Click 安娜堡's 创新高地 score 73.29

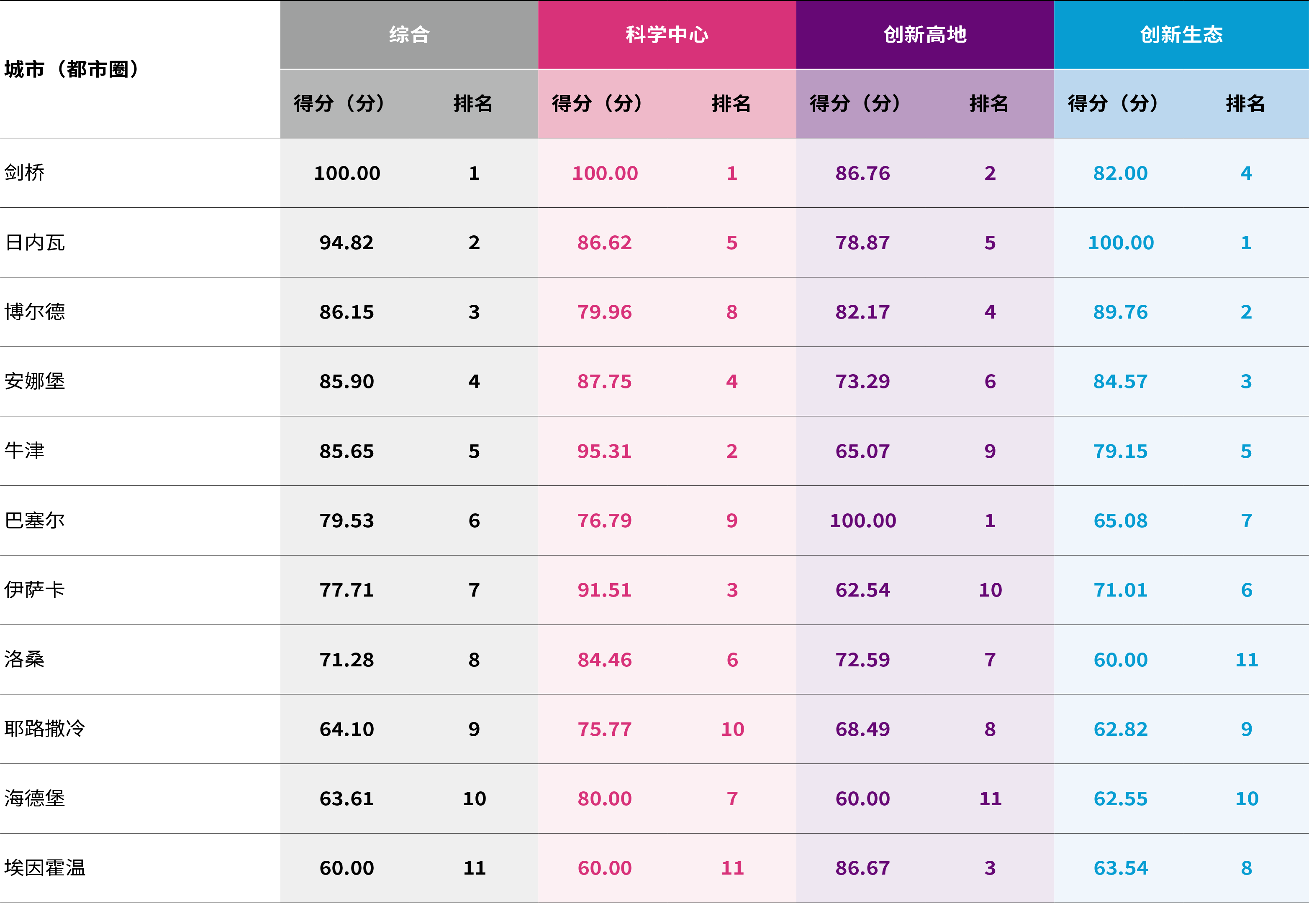coord(862,382)
